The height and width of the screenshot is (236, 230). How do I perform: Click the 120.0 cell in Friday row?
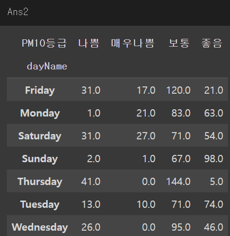(x=178, y=90)
